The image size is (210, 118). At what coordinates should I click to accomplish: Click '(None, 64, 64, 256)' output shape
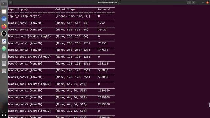tap(71, 84)
